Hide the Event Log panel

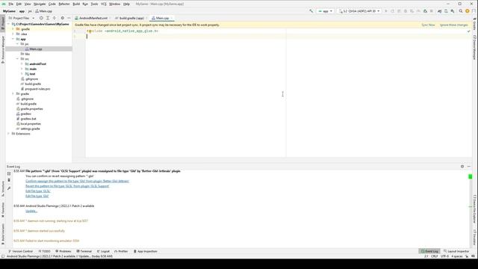(x=469, y=167)
